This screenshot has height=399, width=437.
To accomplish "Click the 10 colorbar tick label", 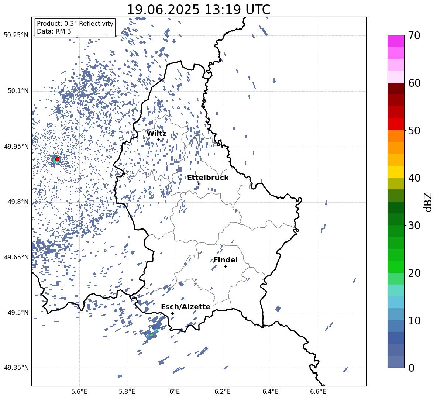I will point(414,320).
